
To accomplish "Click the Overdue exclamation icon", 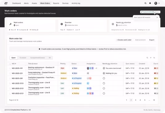I will tap(62, 24).
